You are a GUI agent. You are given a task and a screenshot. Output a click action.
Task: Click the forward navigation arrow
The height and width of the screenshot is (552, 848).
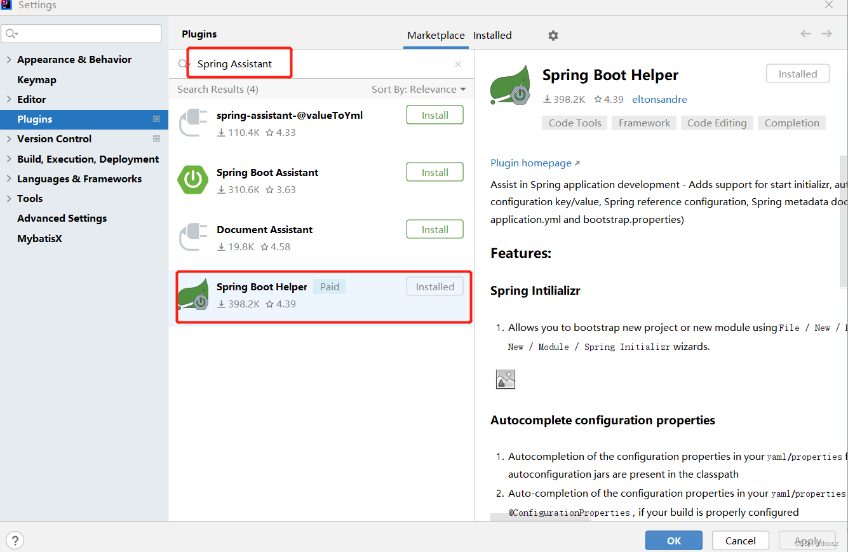tap(826, 34)
